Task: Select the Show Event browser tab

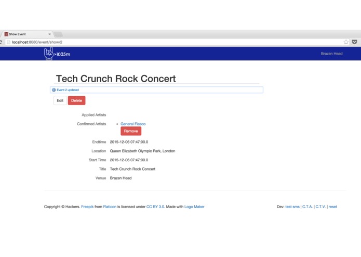Action: [27, 34]
